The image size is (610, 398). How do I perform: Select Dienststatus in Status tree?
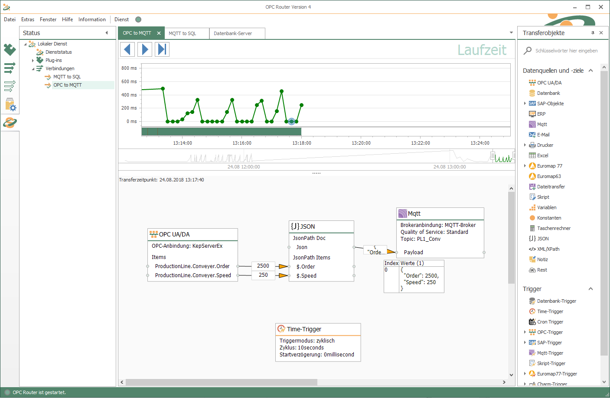59,52
